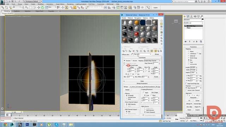The width and height of the screenshot is (226, 127).
Task: Click Assign Material to Selection icon
Action: (x=130, y=51)
